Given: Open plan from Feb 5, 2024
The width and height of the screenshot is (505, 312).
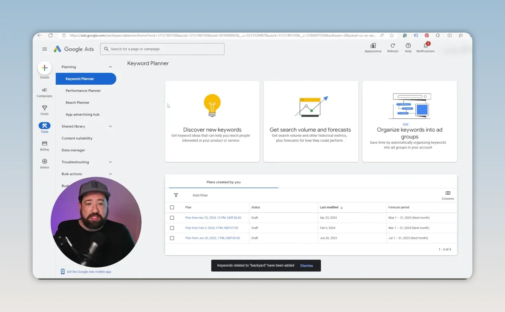Looking at the screenshot, I should [x=212, y=228].
